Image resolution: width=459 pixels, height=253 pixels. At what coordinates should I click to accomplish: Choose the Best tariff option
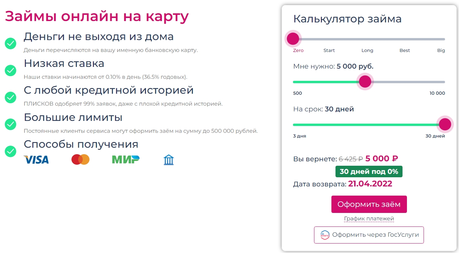tap(405, 50)
